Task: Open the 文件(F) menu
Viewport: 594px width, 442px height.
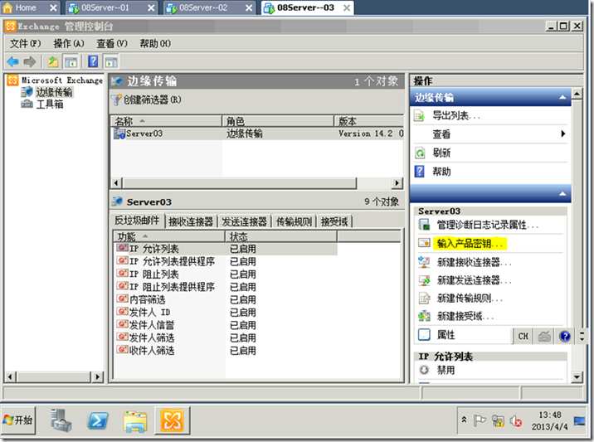Action: point(25,44)
